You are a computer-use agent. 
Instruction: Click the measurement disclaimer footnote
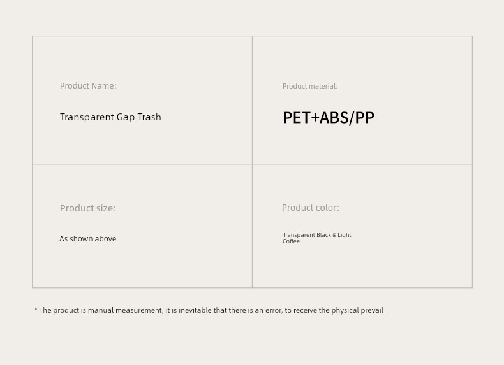pyautogui.click(x=209, y=310)
